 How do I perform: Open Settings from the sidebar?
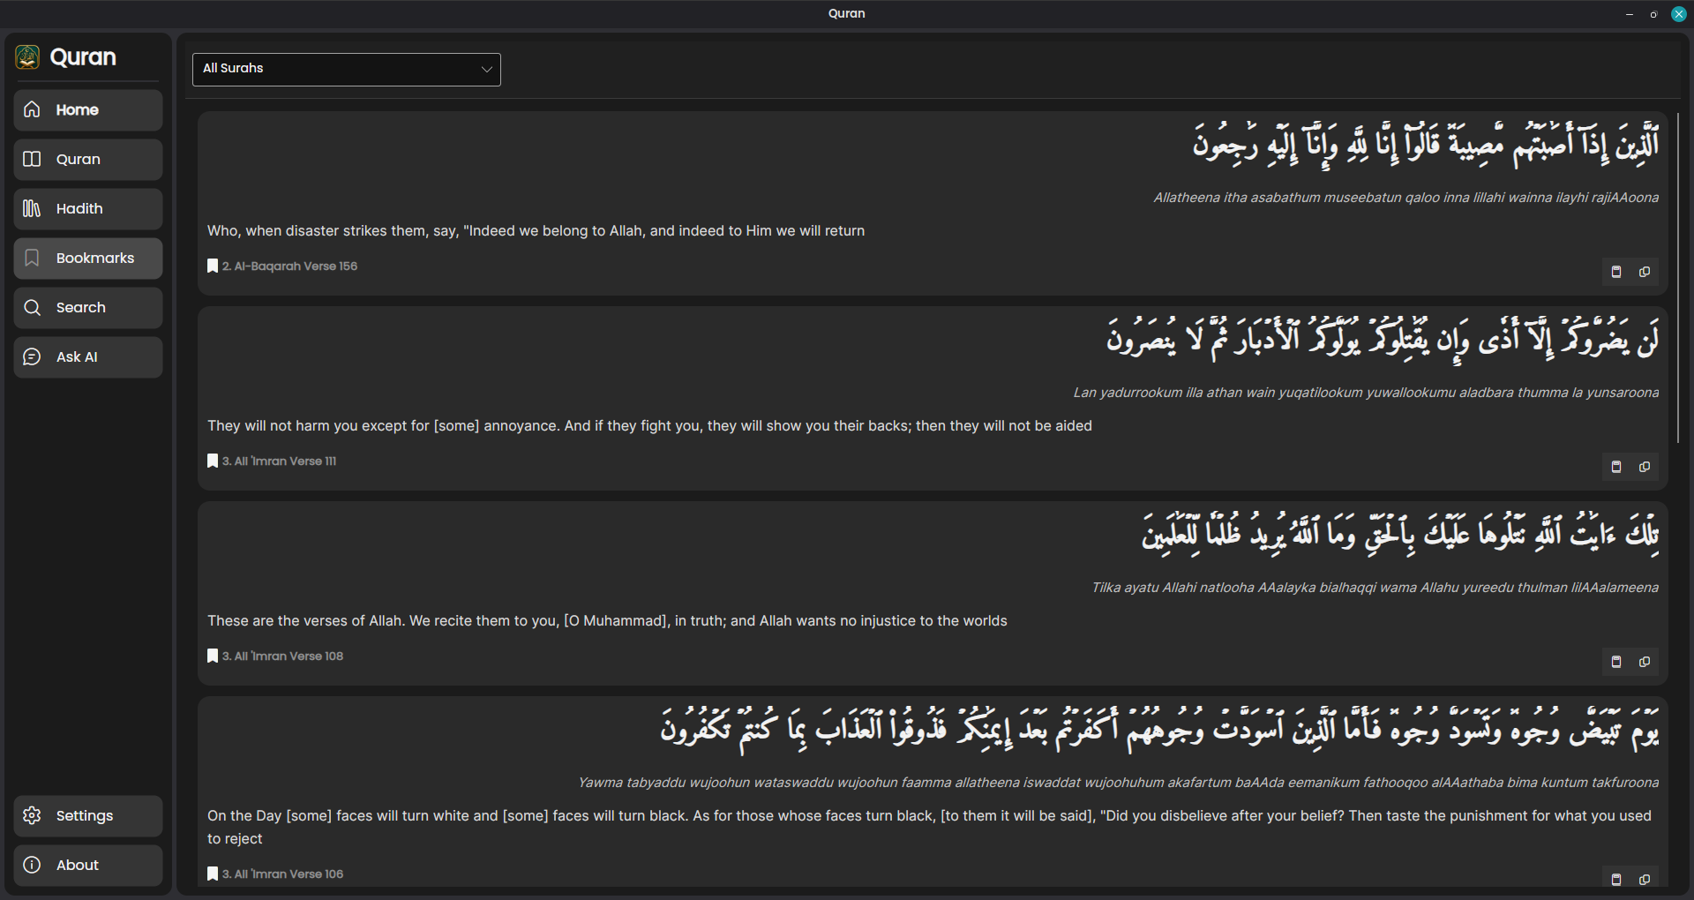pyautogui.click(x=88, y=816)
